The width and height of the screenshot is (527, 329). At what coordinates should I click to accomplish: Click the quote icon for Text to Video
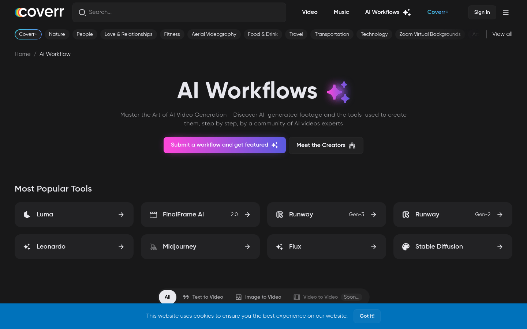click(186, 297)
